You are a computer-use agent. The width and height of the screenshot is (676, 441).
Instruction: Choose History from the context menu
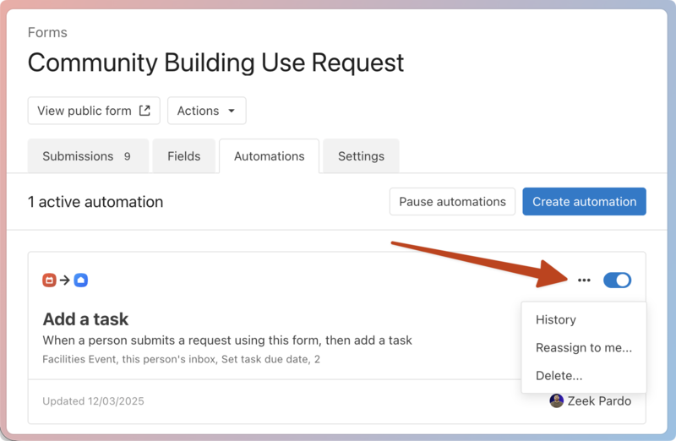(x=555, y=319)
